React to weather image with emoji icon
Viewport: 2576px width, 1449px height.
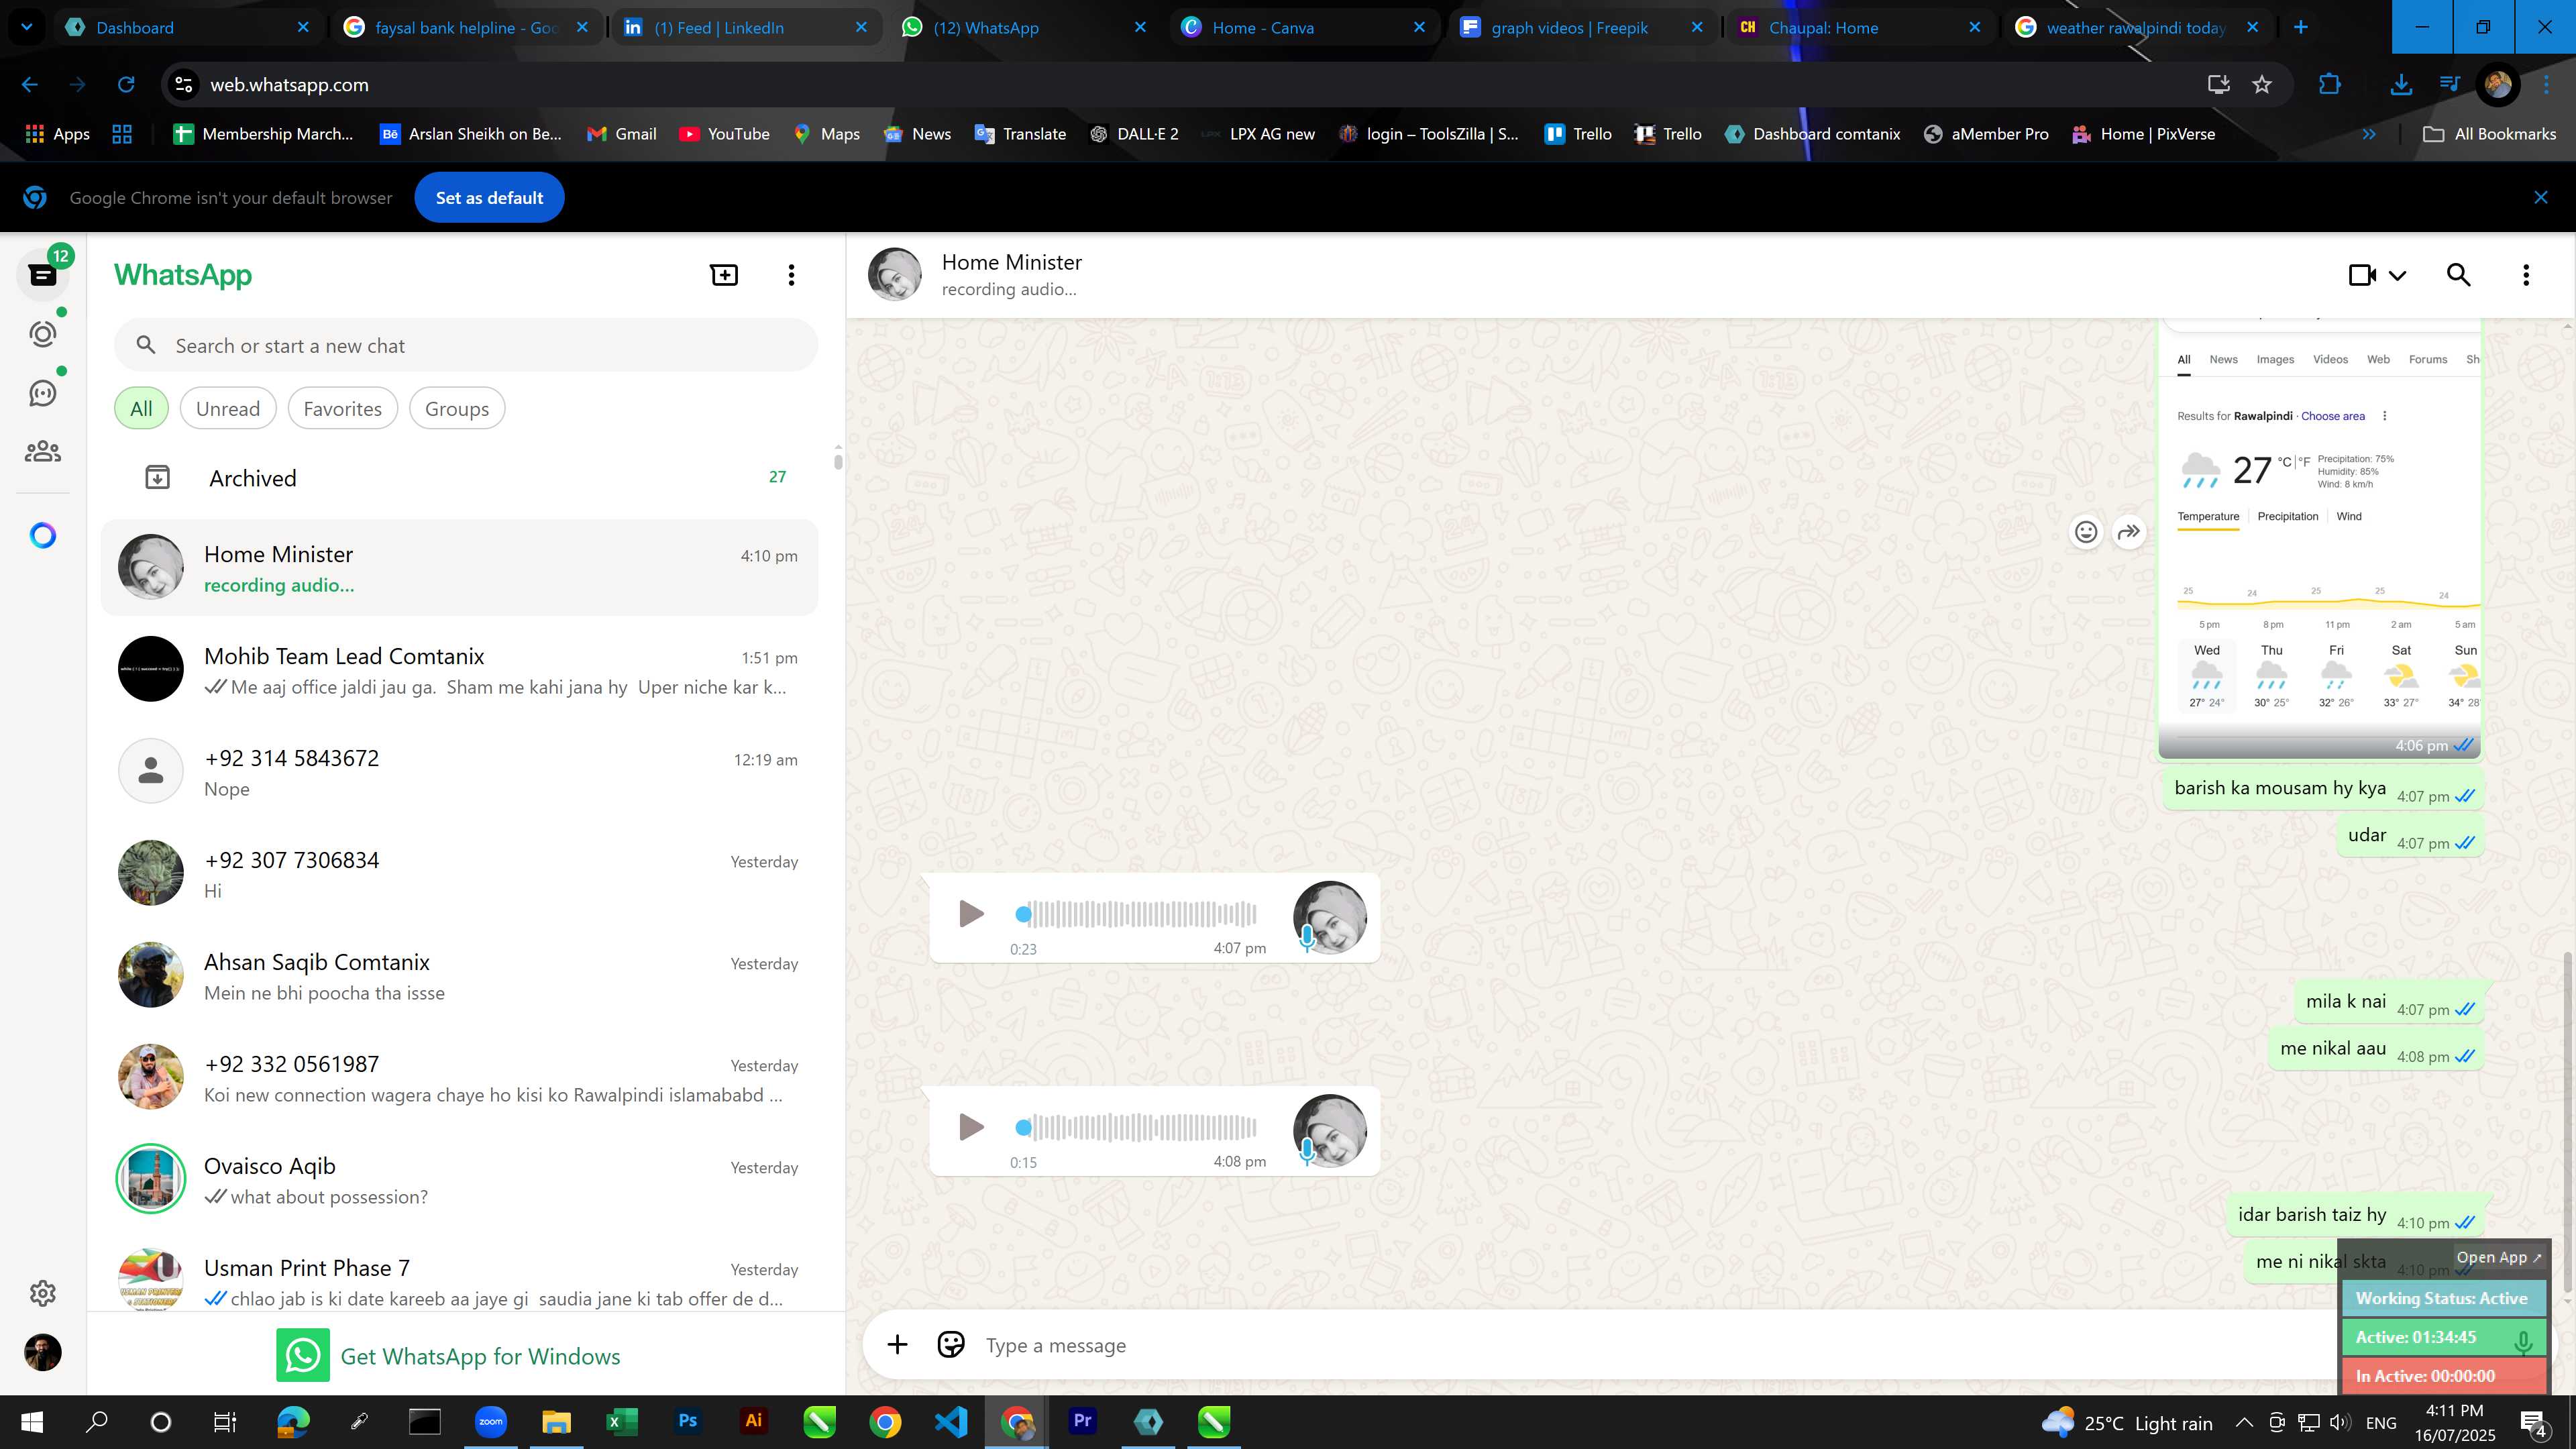coord(2086,532)
